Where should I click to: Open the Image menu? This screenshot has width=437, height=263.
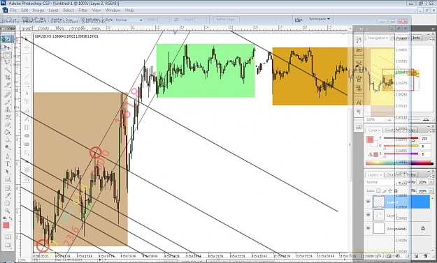38,10
